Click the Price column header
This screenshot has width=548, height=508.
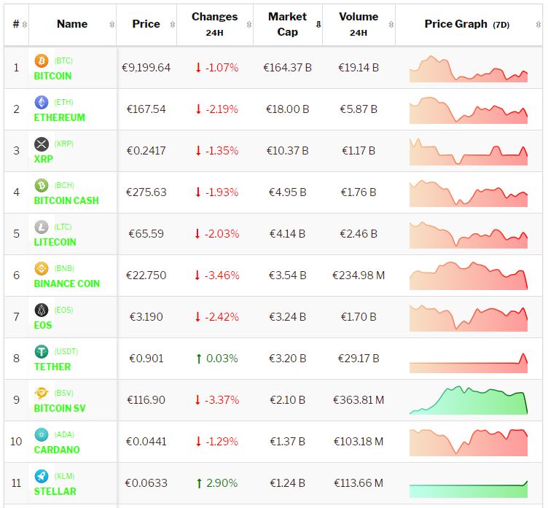point(146,24)
